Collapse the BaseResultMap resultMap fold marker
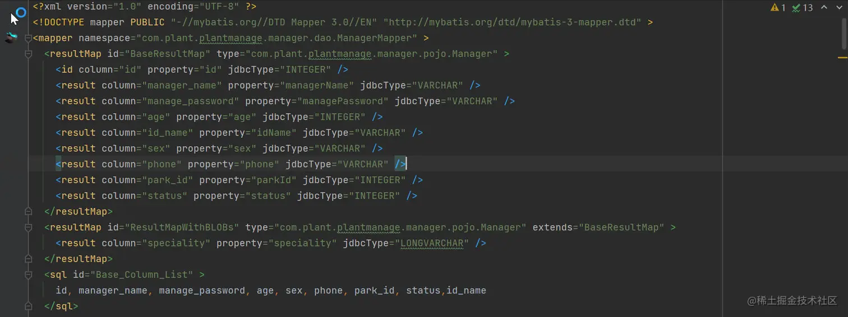Image resolution: width=848 pixels, height=317 pixels. [x=28, y=54]
